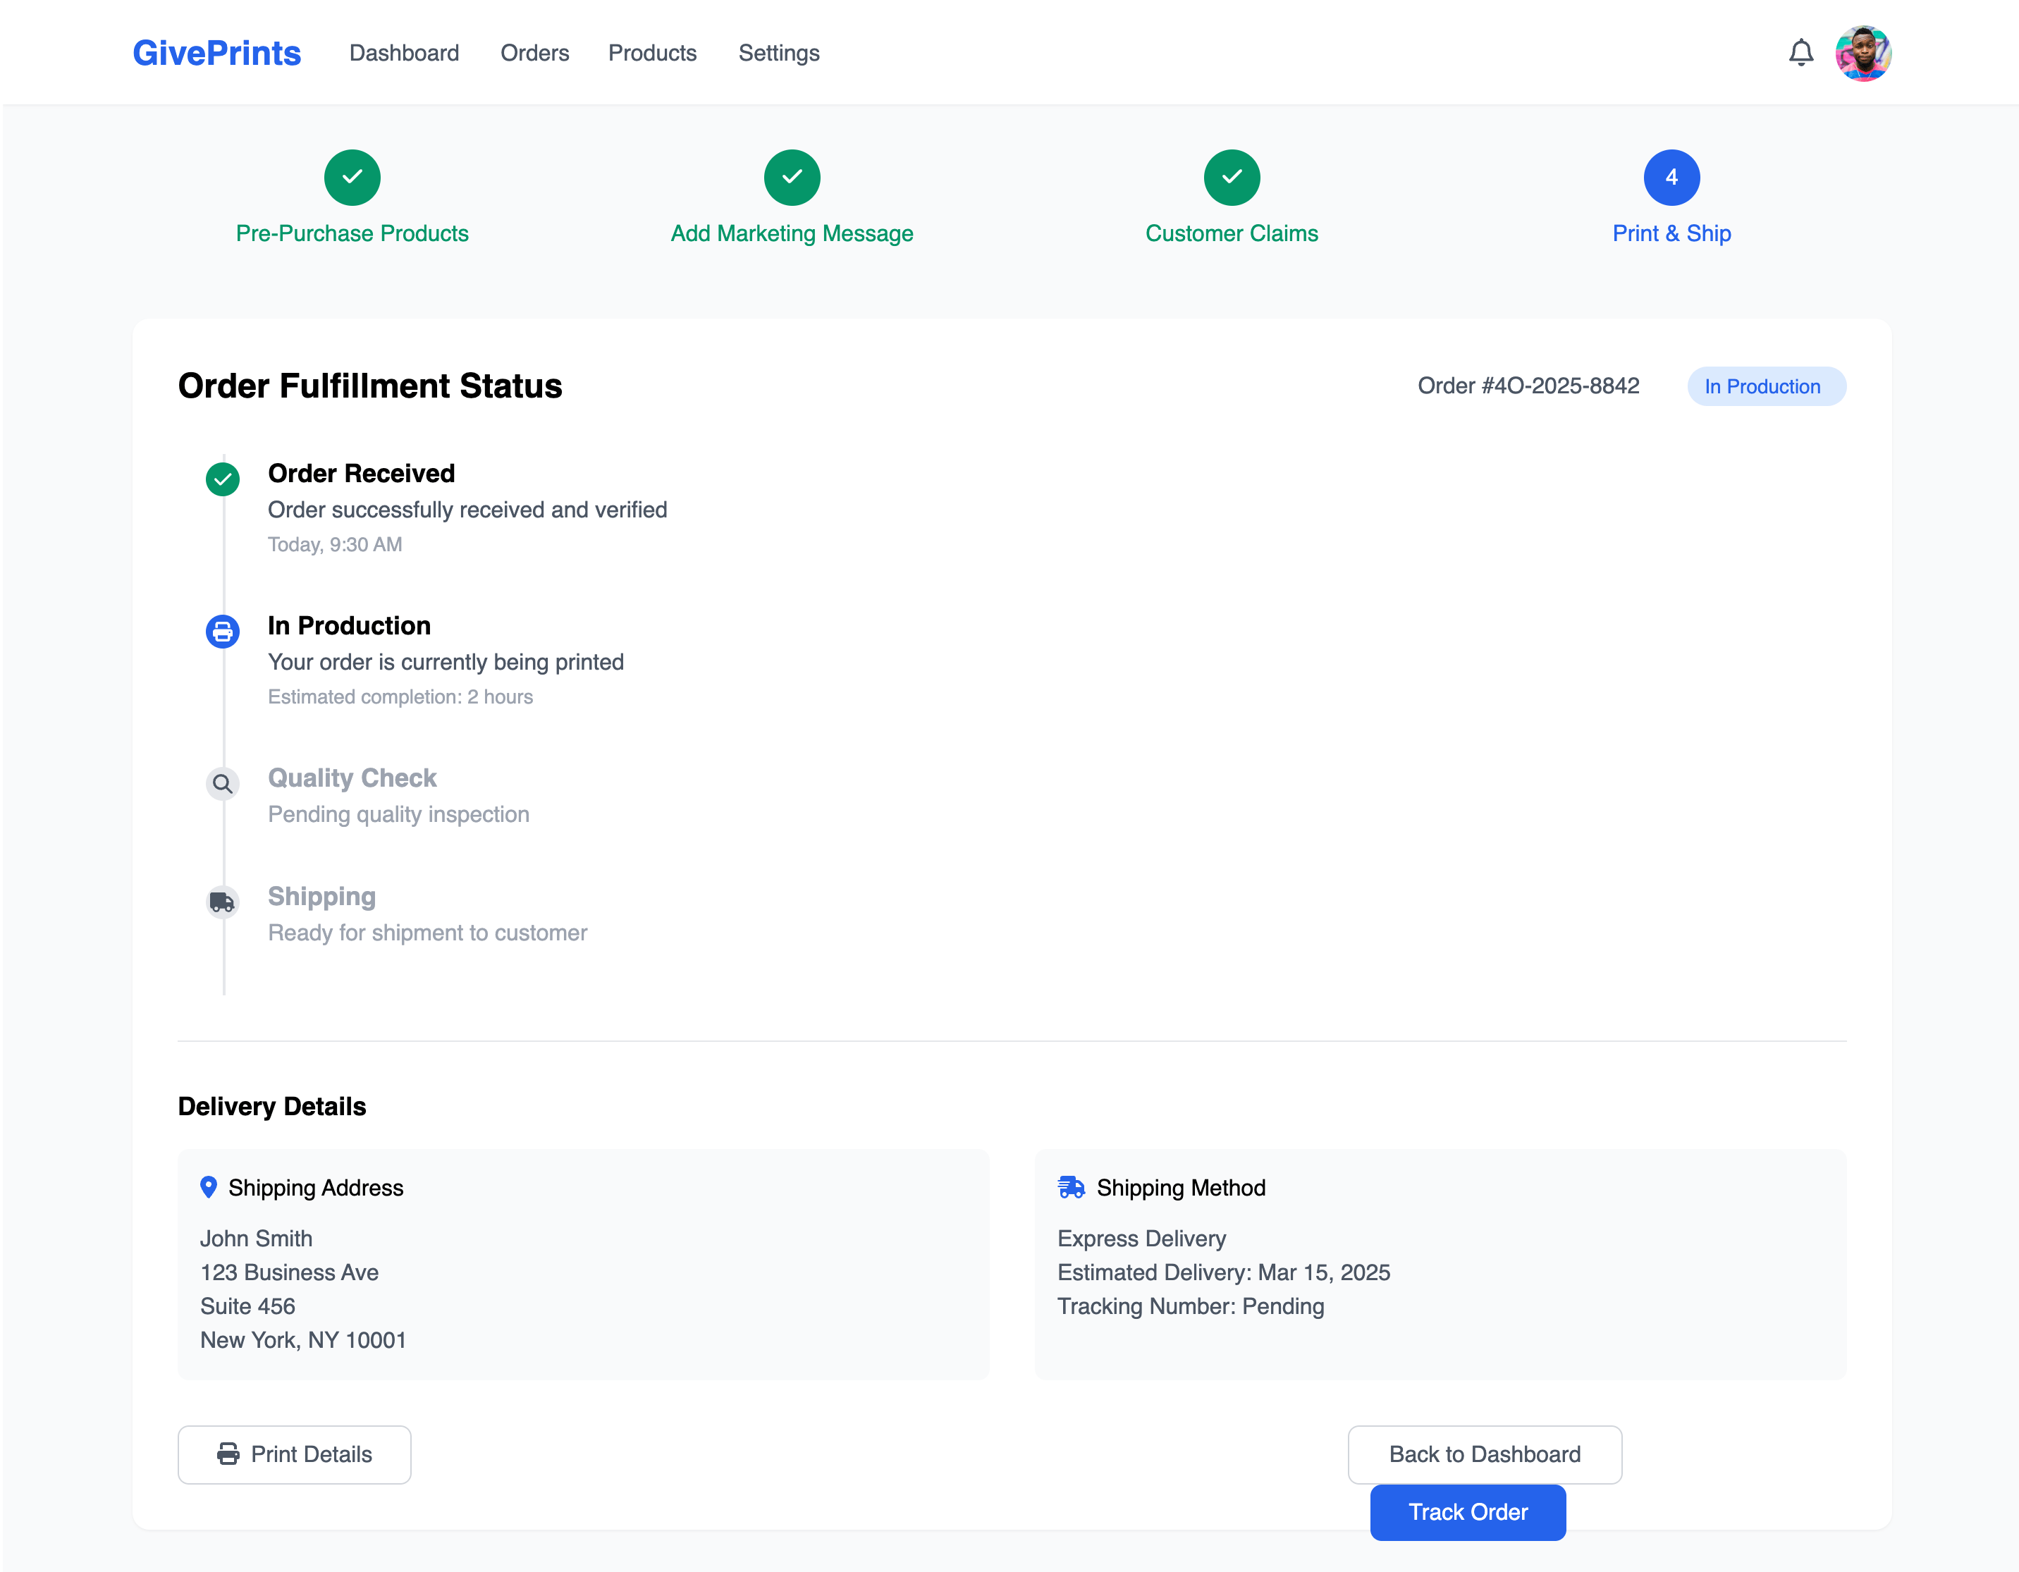Click the In Production status badge
This screenshot has width=2019, height=1572.
coord(1766,386)
